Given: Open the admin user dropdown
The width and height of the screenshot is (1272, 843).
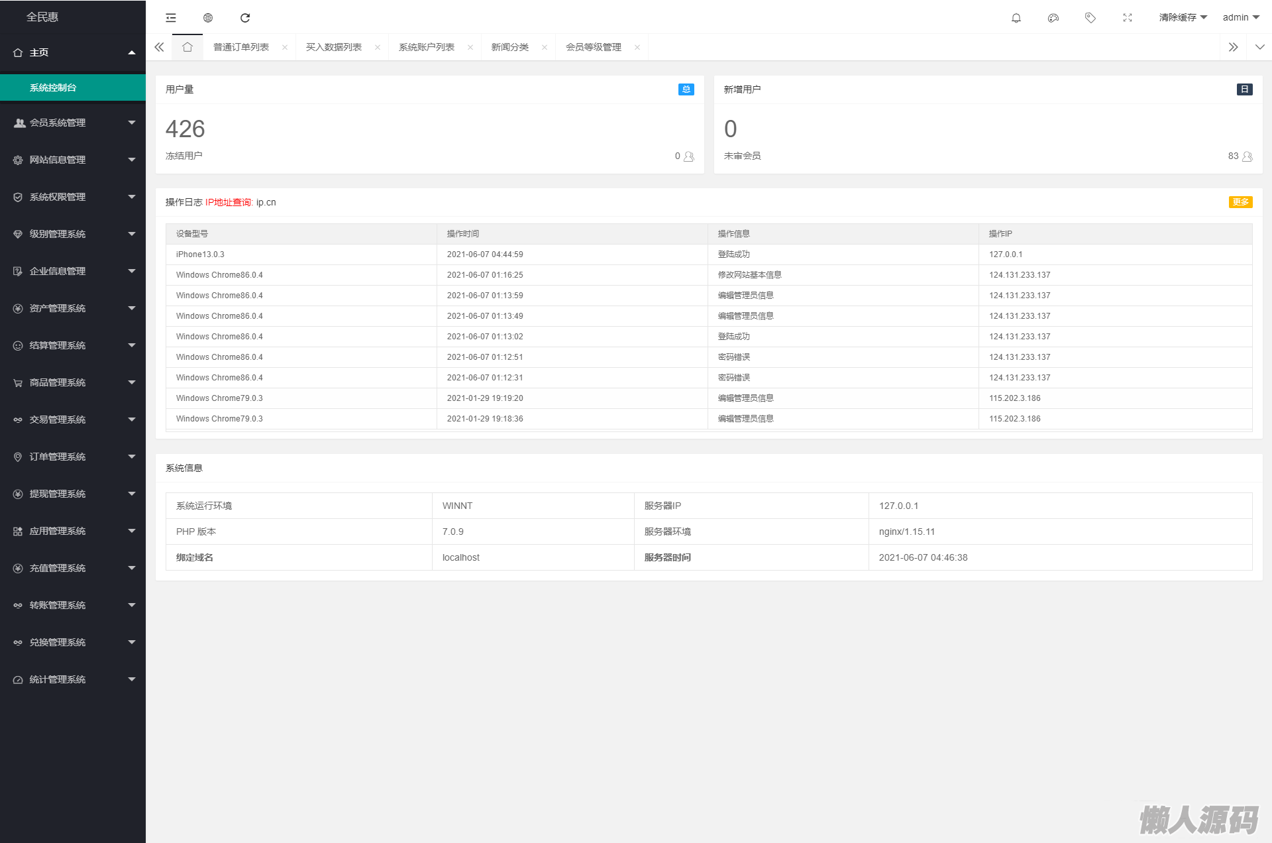Looking at the screenshot, I should (1241, 18).
